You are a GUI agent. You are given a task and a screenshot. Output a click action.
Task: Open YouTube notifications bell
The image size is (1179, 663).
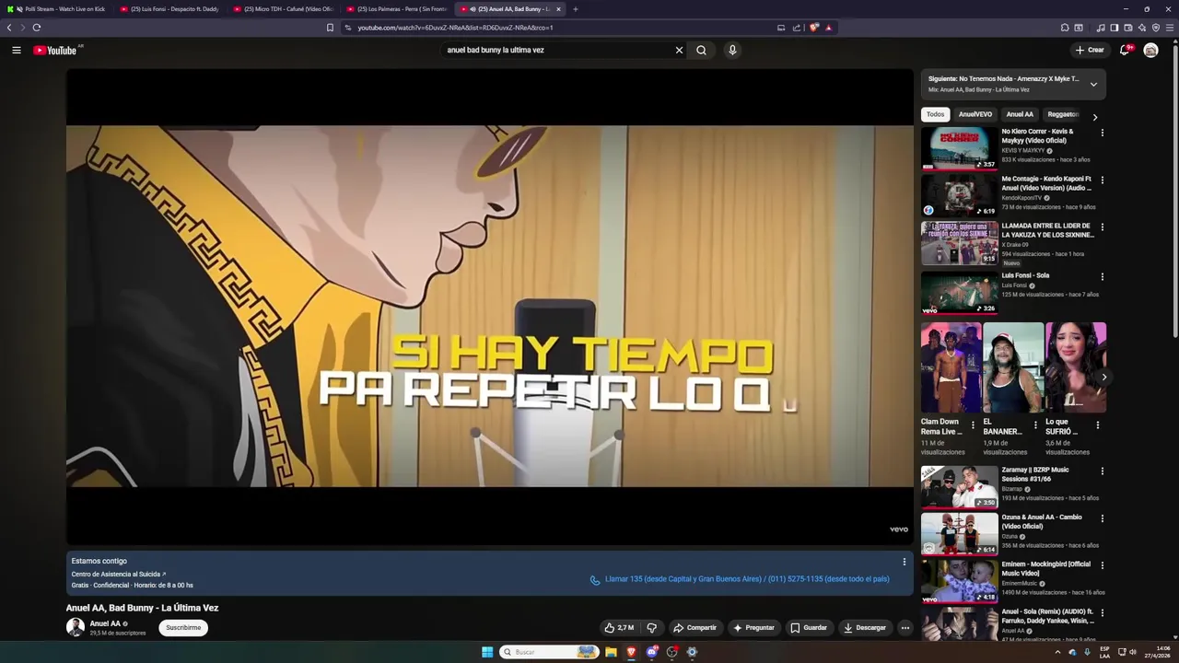(1125, 50)
